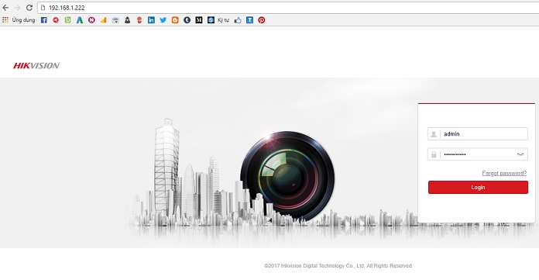Open the Forgot password link
The height and width of the screenshot is (280, 539).
coord(504,173)
